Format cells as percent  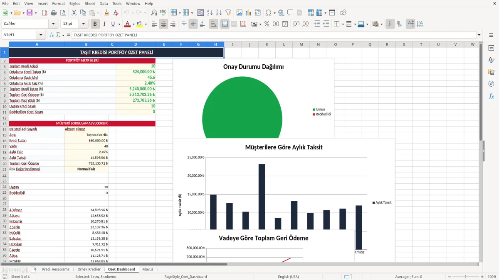267,24
